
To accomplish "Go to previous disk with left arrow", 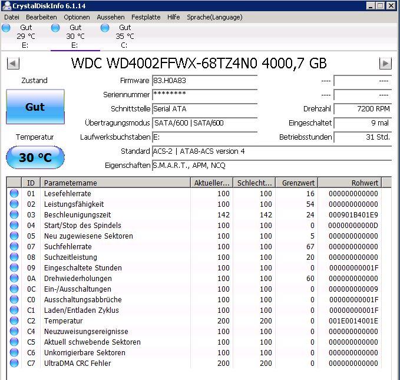I will coord(13,63).
